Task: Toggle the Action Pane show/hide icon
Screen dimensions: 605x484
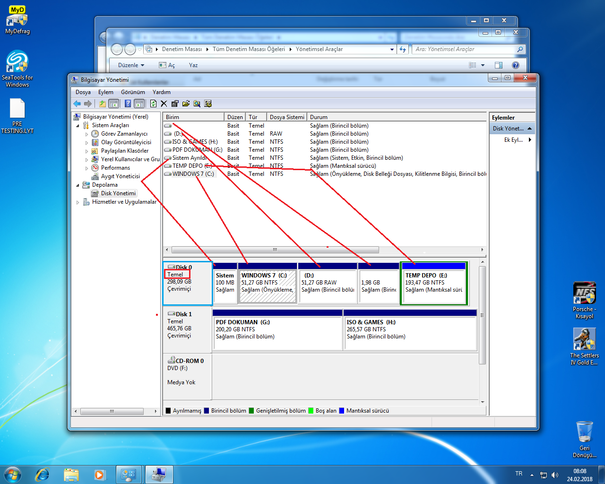Action: tap(139, 104)
